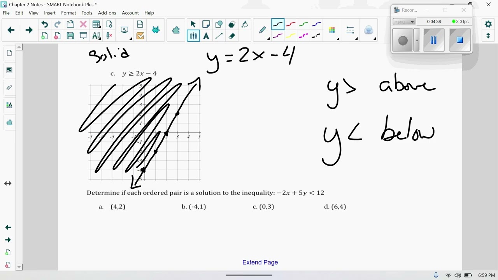Open toolbar settings gear icon
Image resolution: width=498 pixels, height=280 pixels.
(x=488, y=24)
